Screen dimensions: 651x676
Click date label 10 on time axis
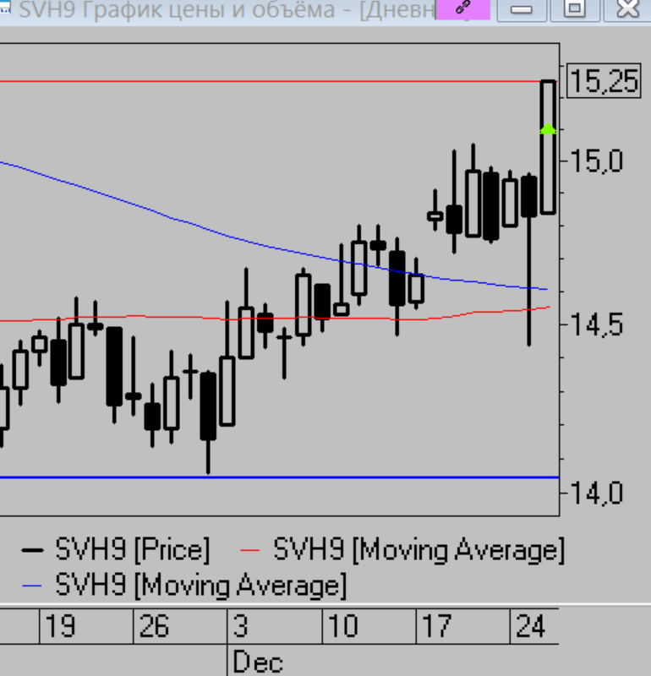pos(342,628)
